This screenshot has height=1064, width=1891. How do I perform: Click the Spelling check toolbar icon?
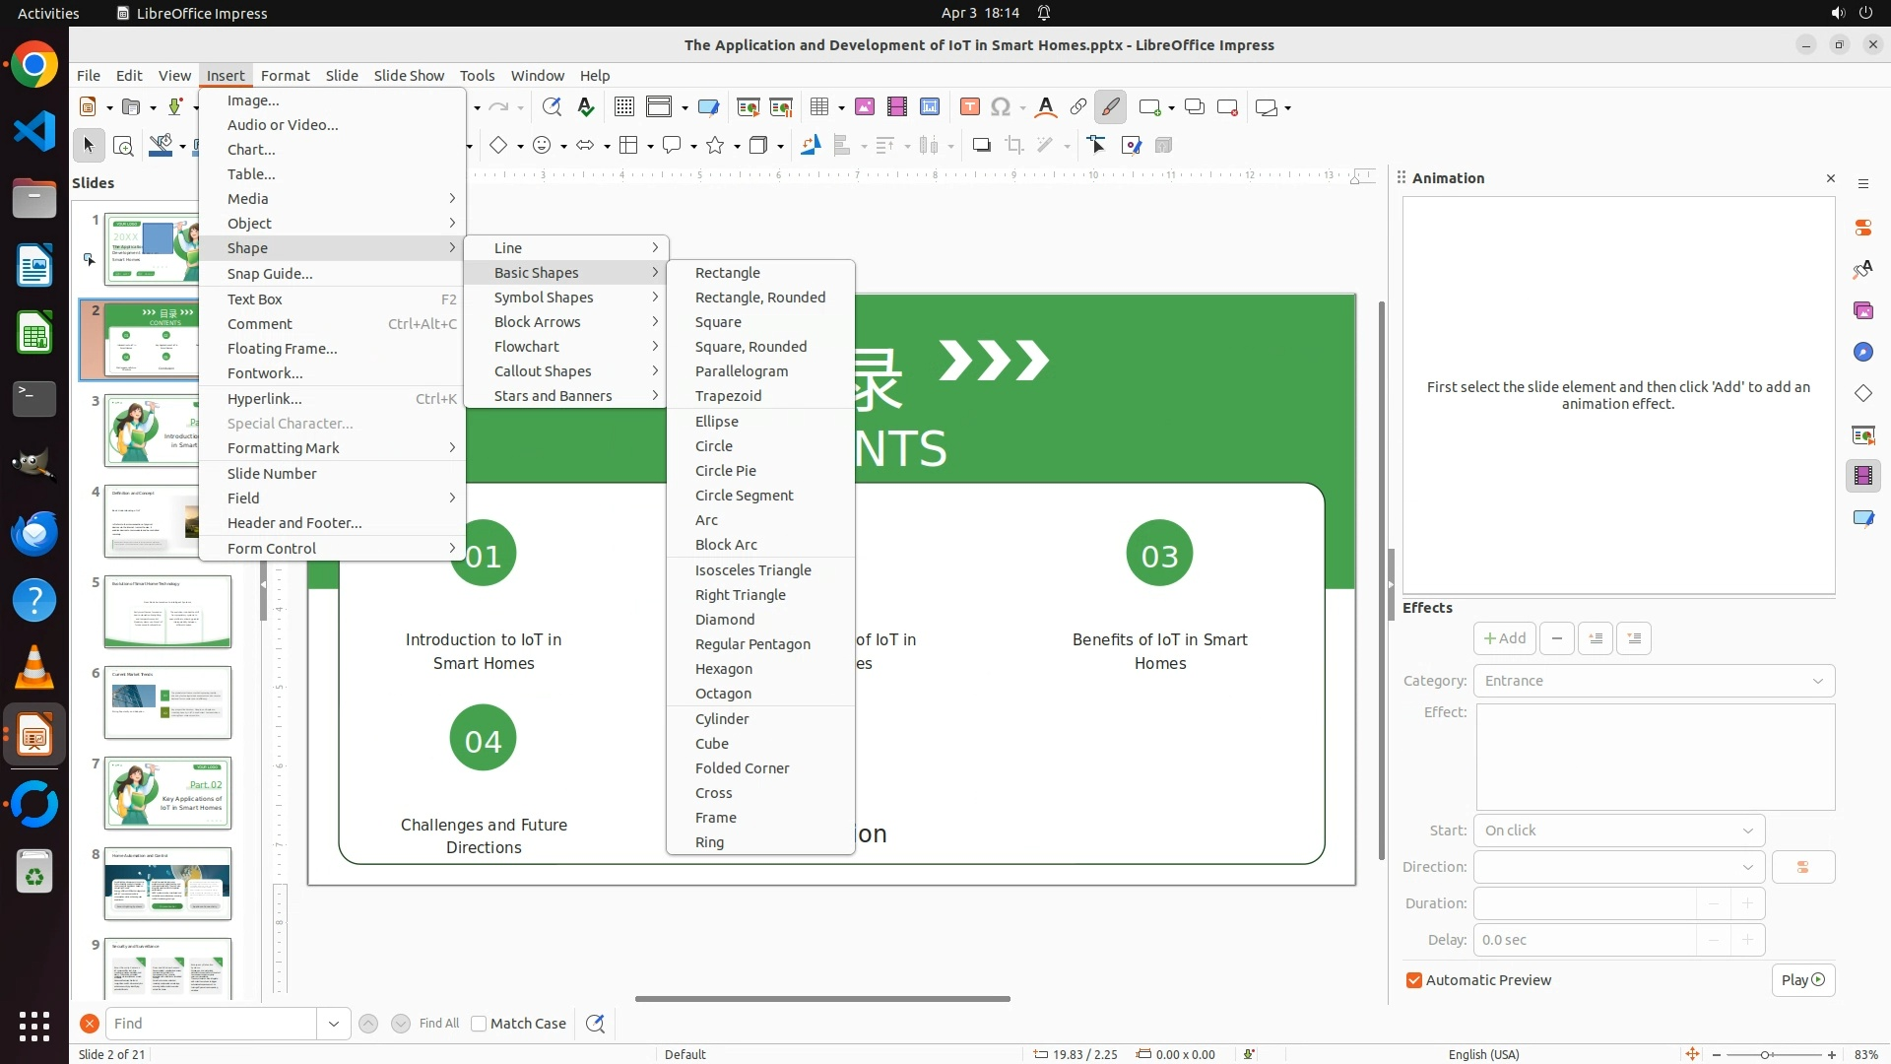click(x=586, y=107)
